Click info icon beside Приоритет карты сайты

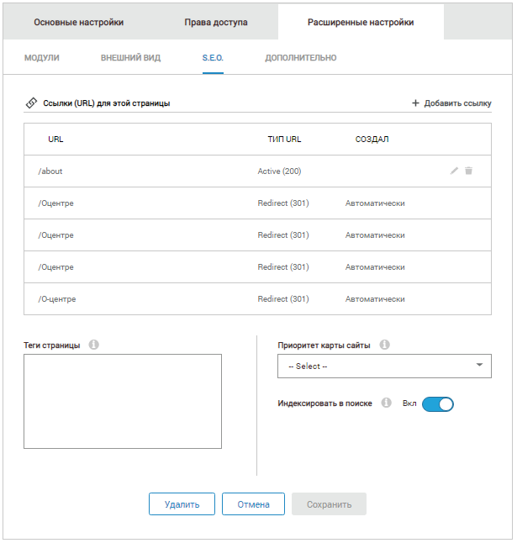tap(384, 345)
